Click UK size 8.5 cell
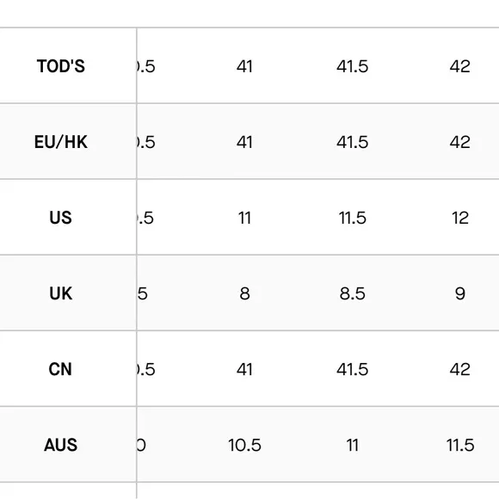Viewport: 499px width, 499px height. [352, 293]
